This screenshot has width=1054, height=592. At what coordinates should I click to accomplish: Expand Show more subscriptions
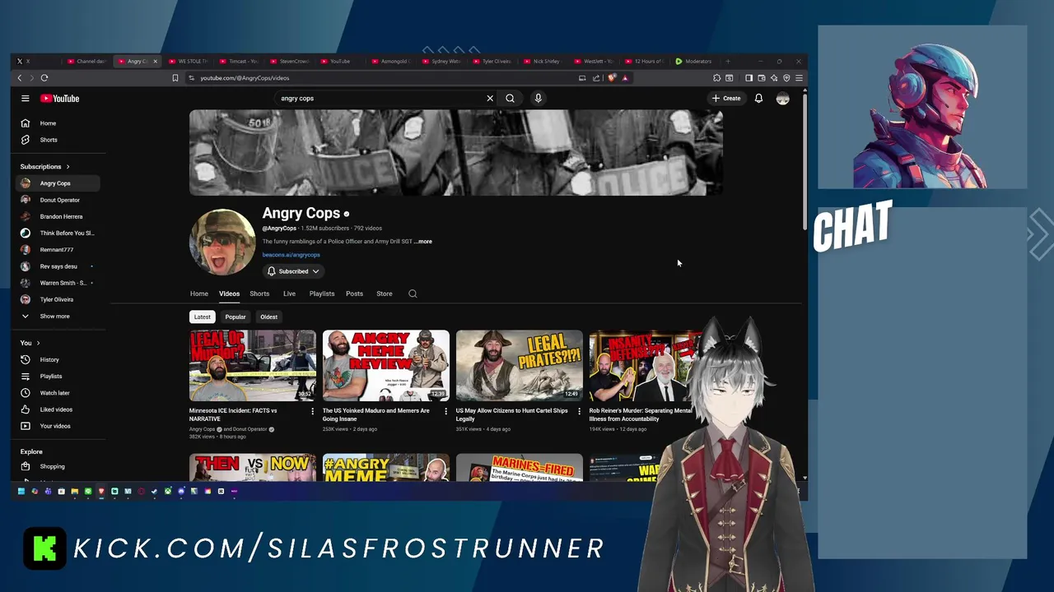[x=58, y=316]
